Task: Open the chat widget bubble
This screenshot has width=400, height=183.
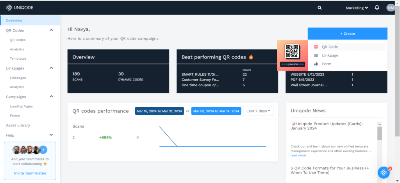Action: tap(384, 172)
